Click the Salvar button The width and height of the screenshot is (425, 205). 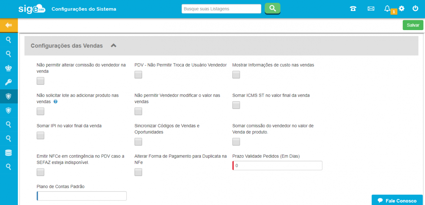coord(413,25)
